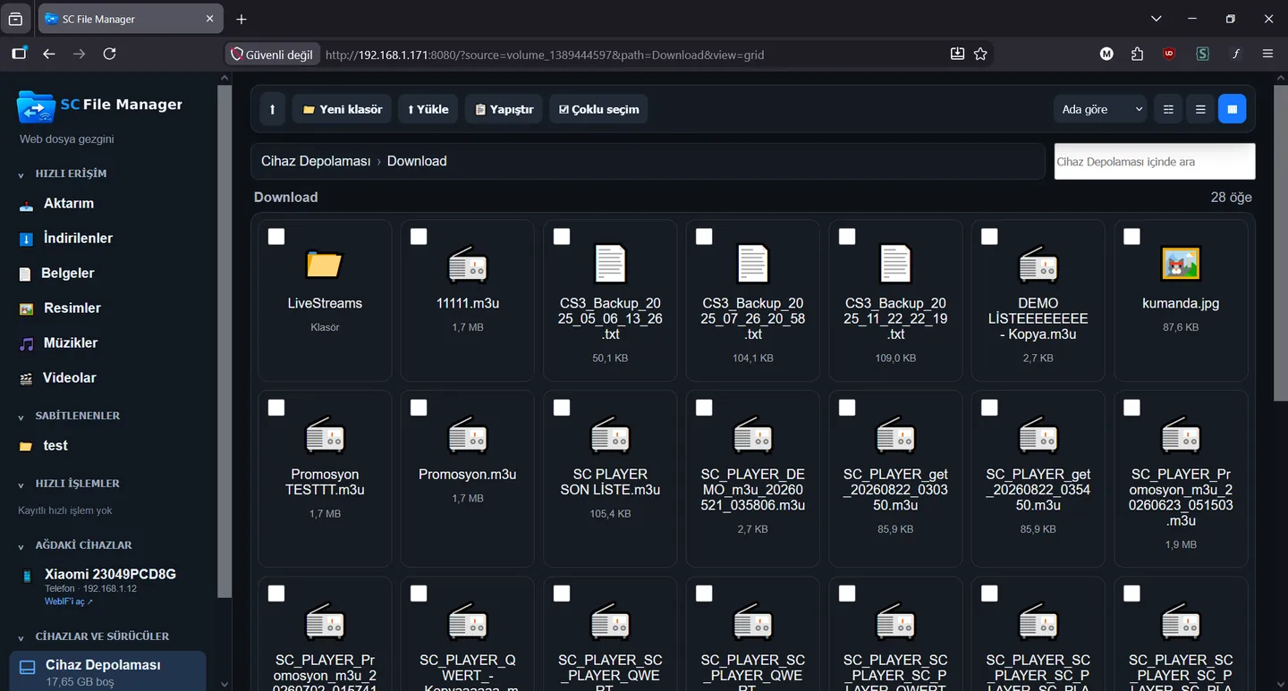Open CS3_Backup_2025_11_22_22_19.txt document icon
The width and height of the screenshot is (1288, 691).
(895, 265)
